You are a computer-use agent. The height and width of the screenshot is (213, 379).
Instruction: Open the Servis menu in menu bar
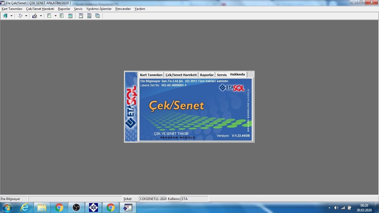(78, 9)
